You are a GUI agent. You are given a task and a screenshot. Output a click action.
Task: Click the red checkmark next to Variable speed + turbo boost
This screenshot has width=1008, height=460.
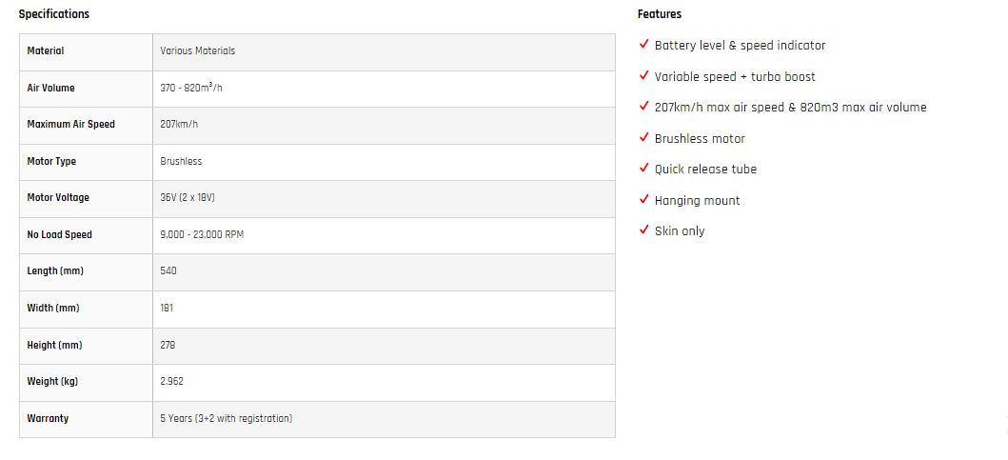[643, 75]
